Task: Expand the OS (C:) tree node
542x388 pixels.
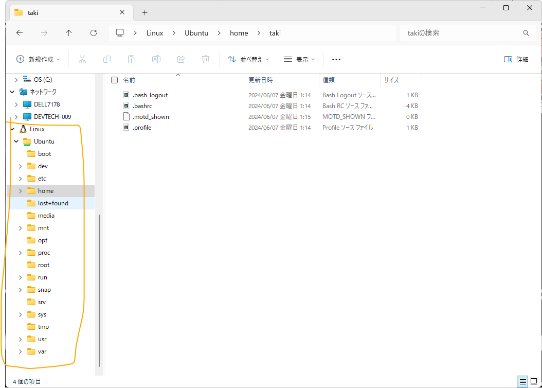Action: pos(16,80)
